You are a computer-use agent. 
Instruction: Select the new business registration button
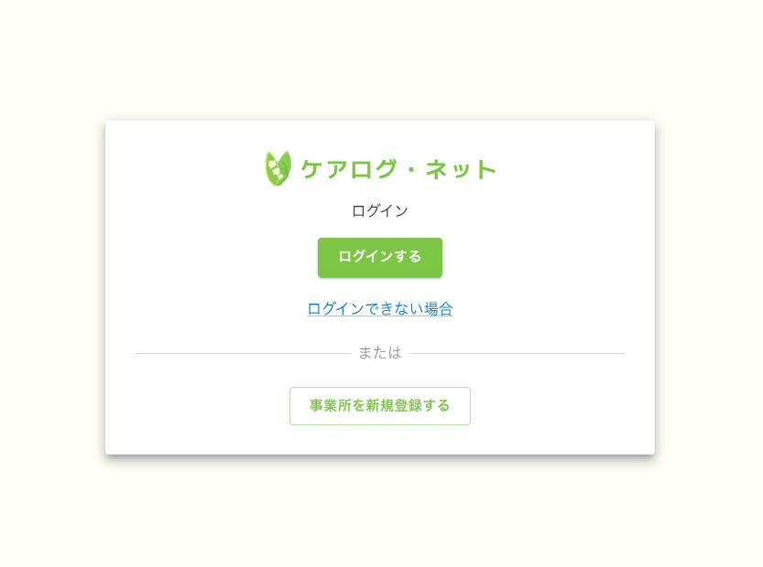379,405
